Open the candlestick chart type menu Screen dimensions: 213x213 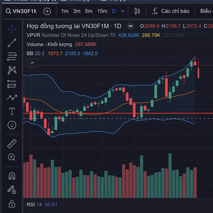[x=138, y=11]
